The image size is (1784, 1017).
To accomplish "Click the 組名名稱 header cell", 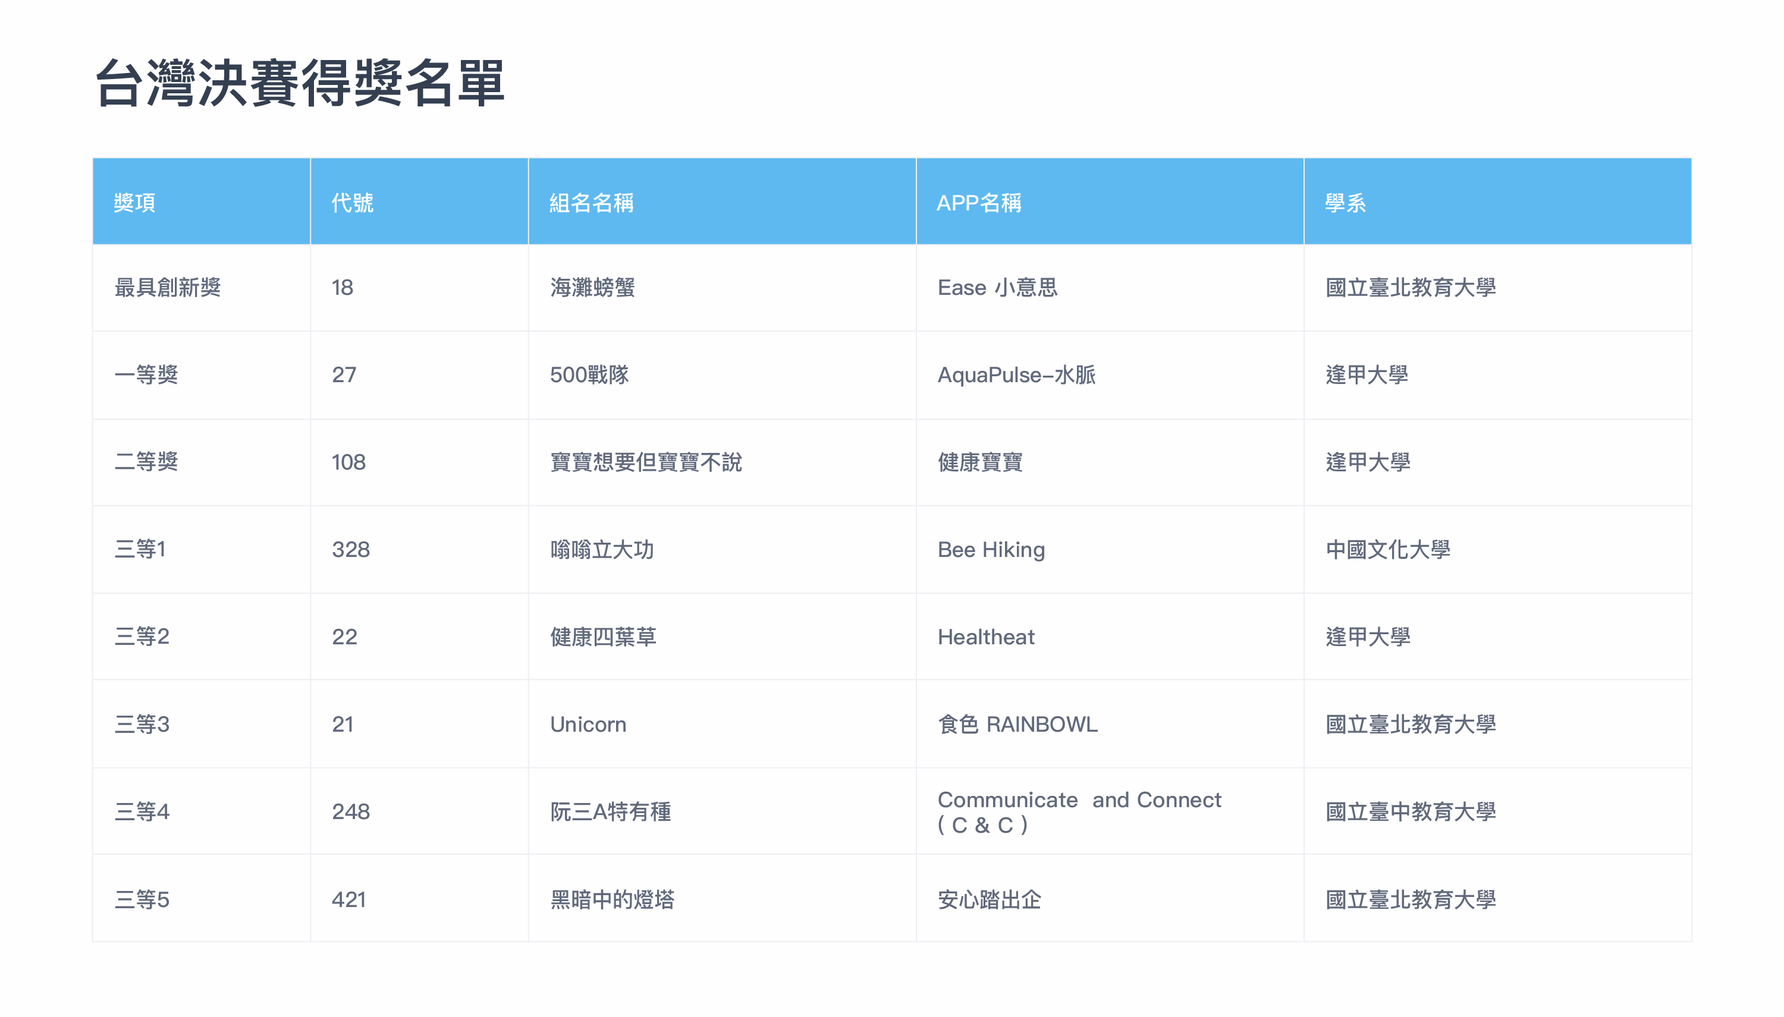I will click(591, 203).
